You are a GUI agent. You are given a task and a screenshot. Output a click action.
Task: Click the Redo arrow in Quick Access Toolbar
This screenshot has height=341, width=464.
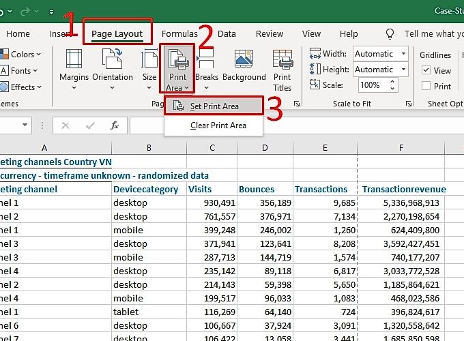[x=25, y=12]
